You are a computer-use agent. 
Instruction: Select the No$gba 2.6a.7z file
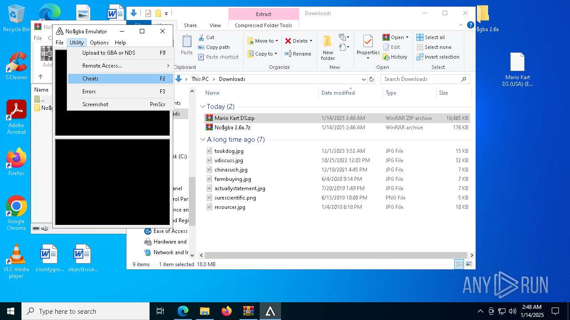(337, 128)
